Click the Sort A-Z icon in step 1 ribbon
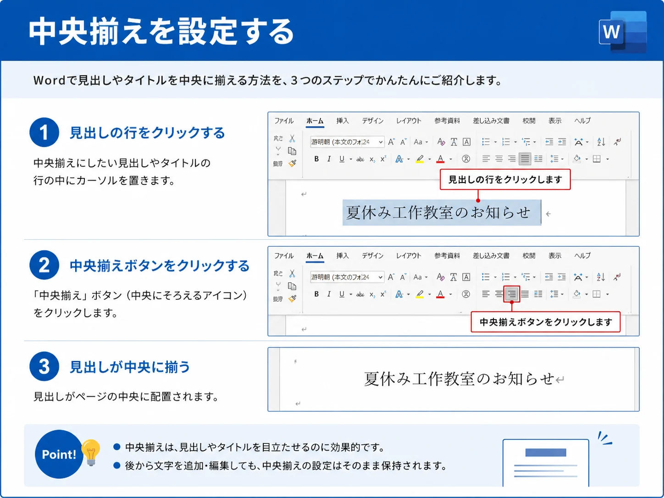The height and width of the screenshot is (498, 664). pyautogui.click(x=601, y=142)
